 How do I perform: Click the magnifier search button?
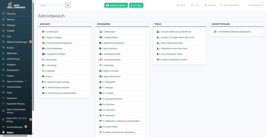point(68,5)
